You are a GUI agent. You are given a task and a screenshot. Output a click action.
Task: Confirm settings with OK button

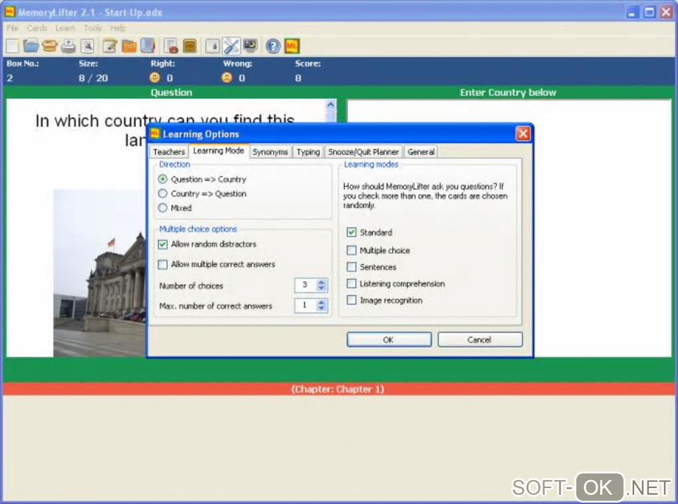[389, 339]
